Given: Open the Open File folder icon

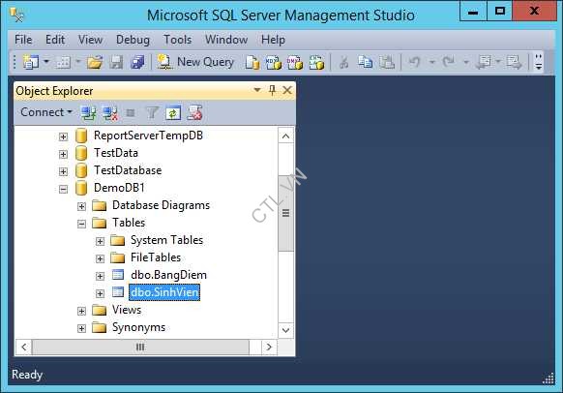Looking at the screenshot, I should tap(95, 62).
